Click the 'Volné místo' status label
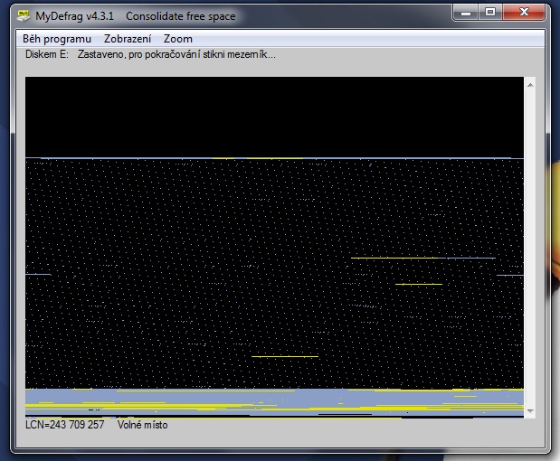This screenshot has width=560, height=461. coord(143,425)
